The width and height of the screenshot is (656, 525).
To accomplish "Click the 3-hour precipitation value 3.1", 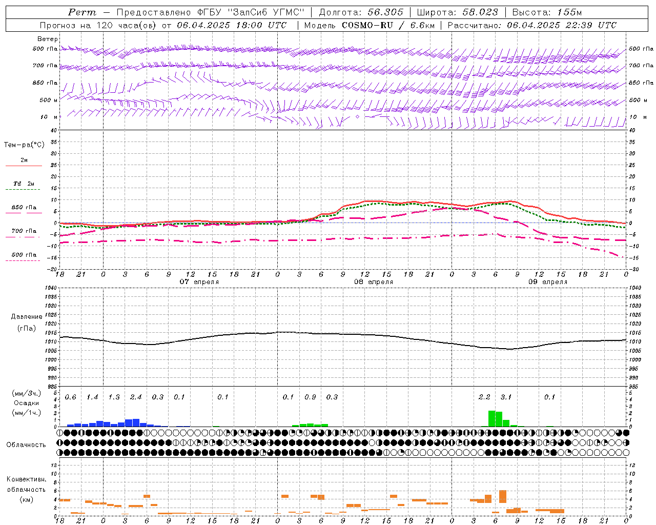I will pyautogui.click(x=506, y=397).
